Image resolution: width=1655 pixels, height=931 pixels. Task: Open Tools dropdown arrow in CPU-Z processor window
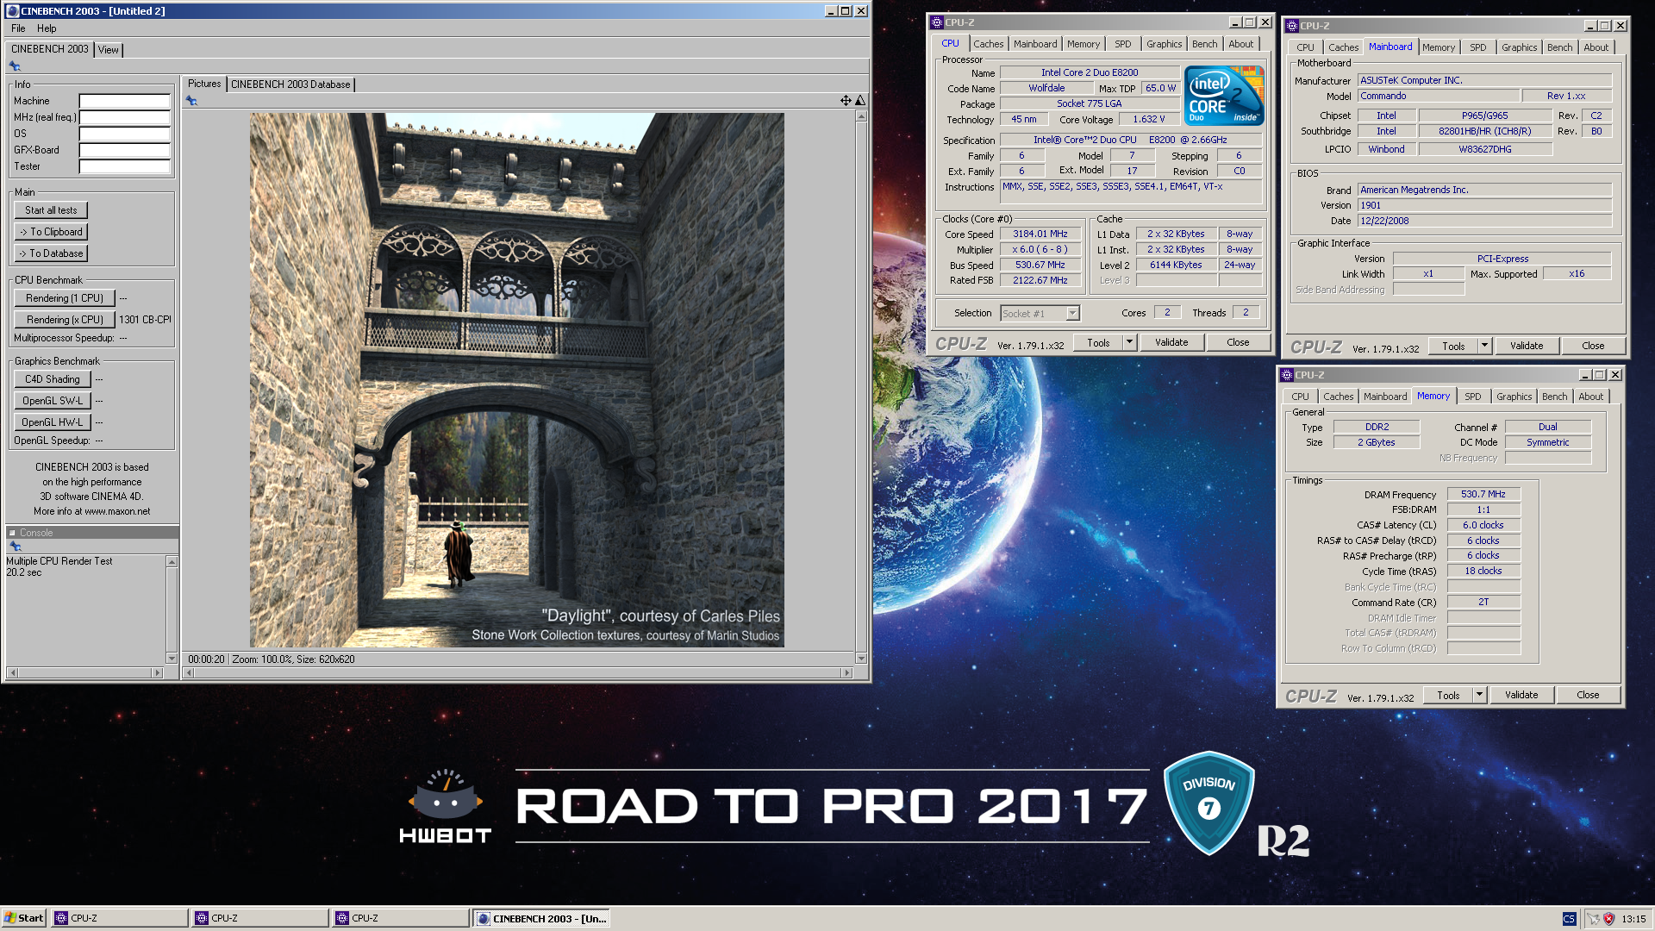(x=1129, y=342)
